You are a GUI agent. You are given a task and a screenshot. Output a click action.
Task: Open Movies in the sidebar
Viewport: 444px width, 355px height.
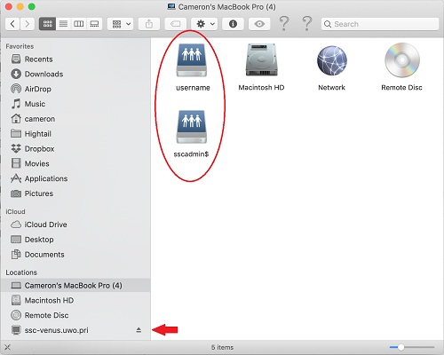point(75,163)
